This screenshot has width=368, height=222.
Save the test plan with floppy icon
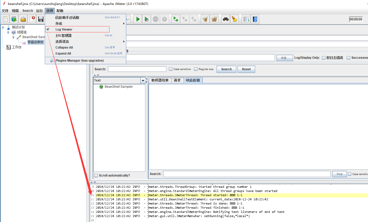[x=41, y=19]
